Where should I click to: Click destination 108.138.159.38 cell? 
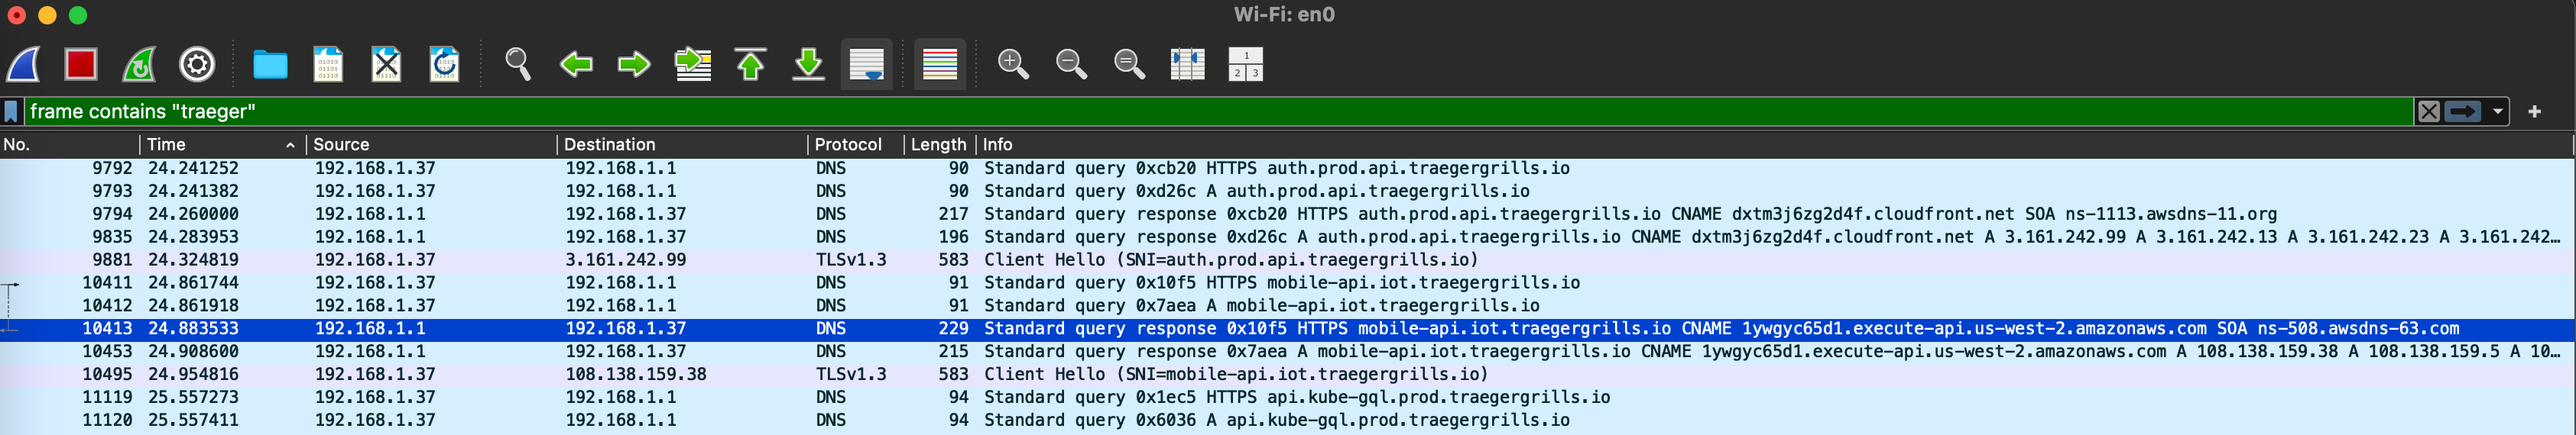click(x=636, y=375)
